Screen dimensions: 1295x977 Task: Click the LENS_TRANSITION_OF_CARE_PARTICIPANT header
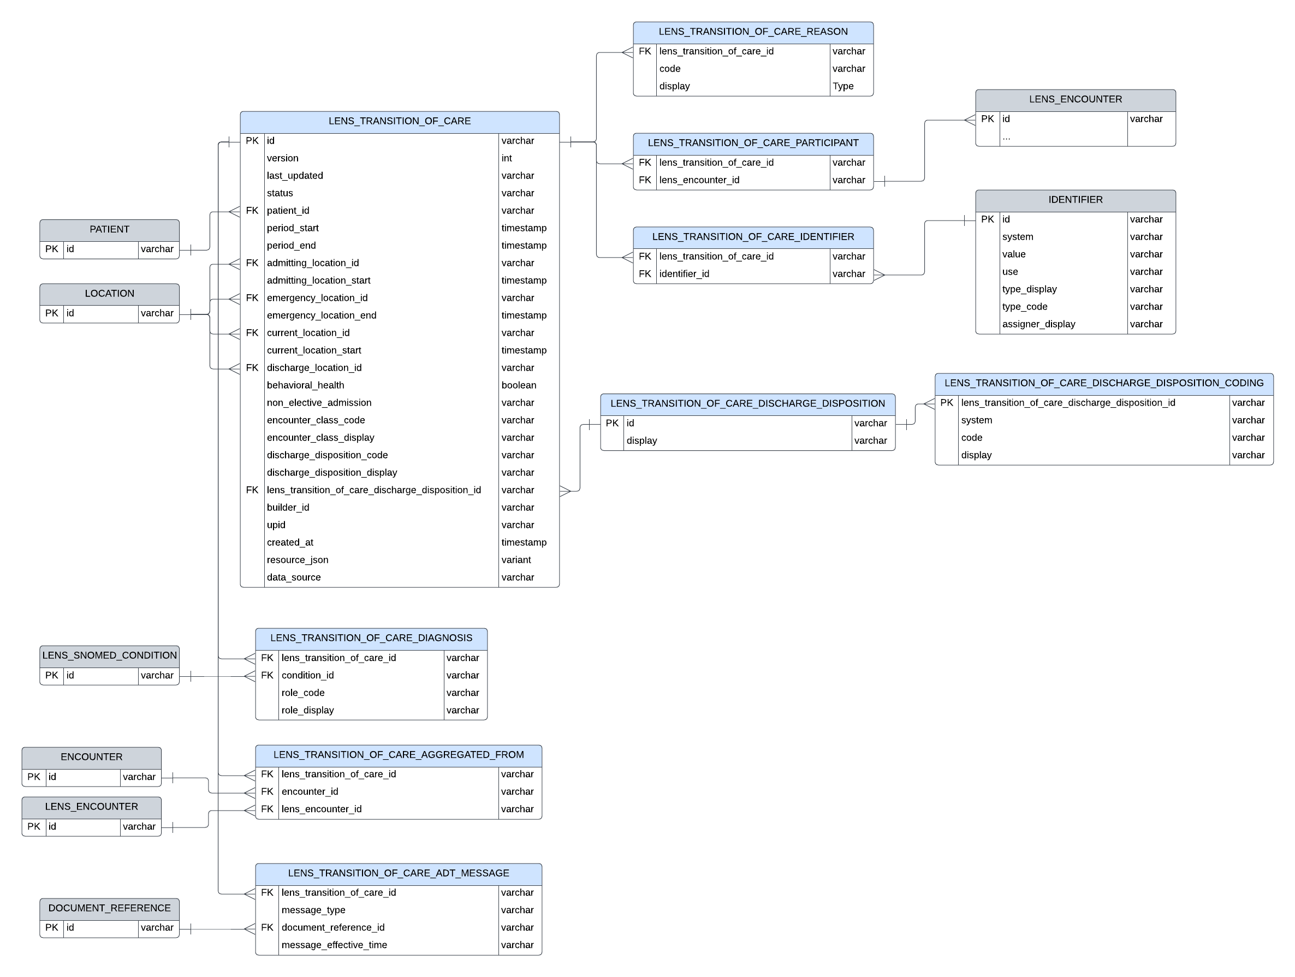point(753,144)
